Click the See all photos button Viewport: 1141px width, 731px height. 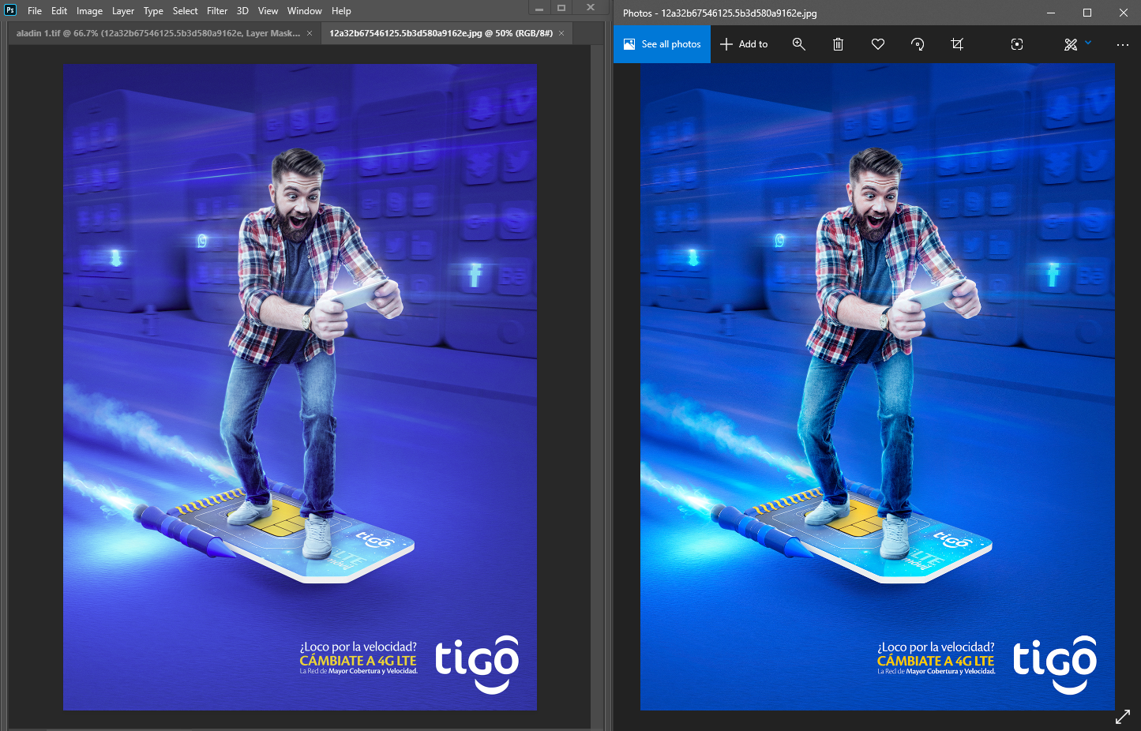(662, 44)
